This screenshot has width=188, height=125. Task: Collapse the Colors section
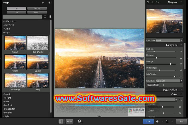click(x=181, y=94)
